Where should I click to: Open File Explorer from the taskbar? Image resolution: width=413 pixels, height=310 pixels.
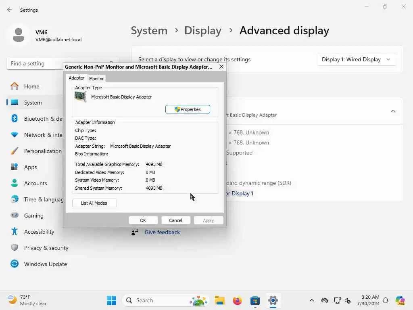[x=219, y=300]
